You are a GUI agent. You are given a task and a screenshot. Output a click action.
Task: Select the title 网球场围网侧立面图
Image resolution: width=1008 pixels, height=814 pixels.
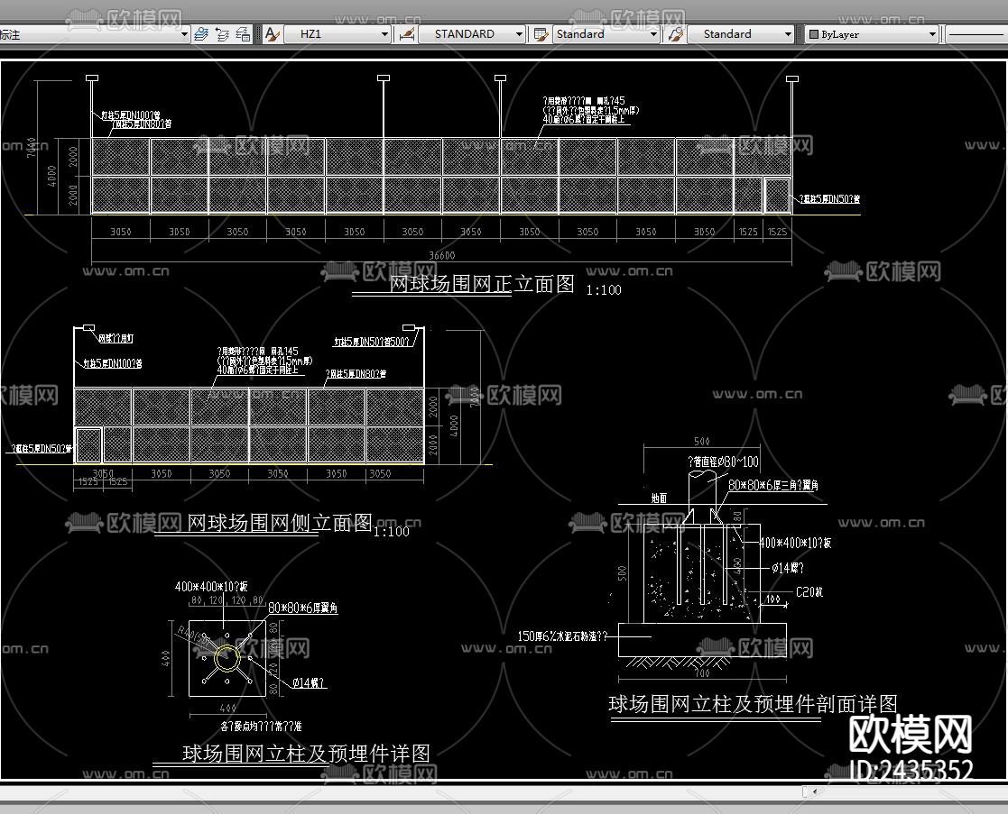coord(279,523)
